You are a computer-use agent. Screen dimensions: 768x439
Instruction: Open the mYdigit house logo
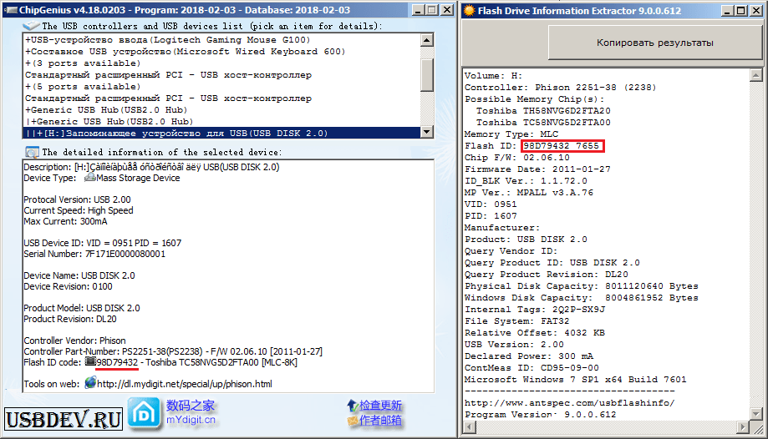pyautogui.click(x=144, y=414)
